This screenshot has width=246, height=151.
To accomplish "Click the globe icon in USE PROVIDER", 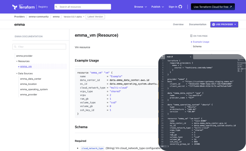I will pos(214,25).
